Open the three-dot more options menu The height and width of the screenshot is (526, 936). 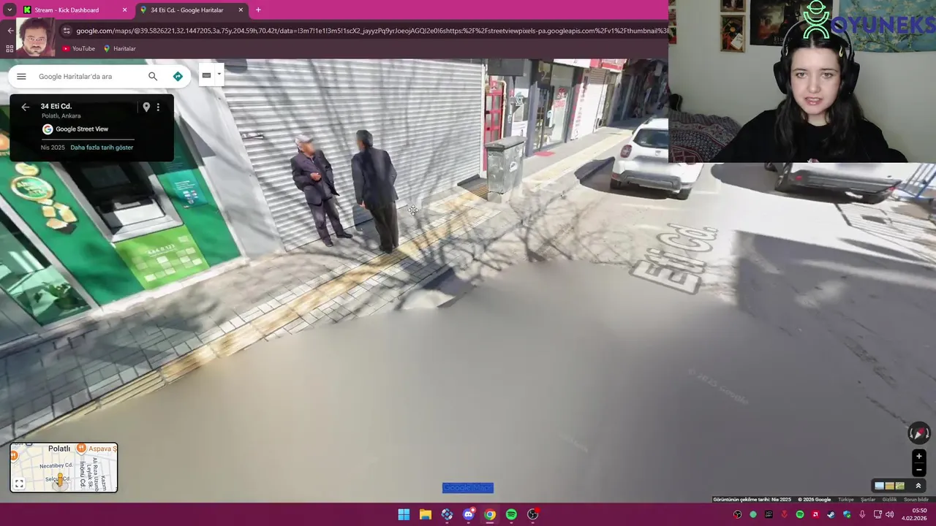coord(158,107)
